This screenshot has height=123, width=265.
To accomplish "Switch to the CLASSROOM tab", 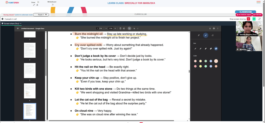I will [245, 12].
